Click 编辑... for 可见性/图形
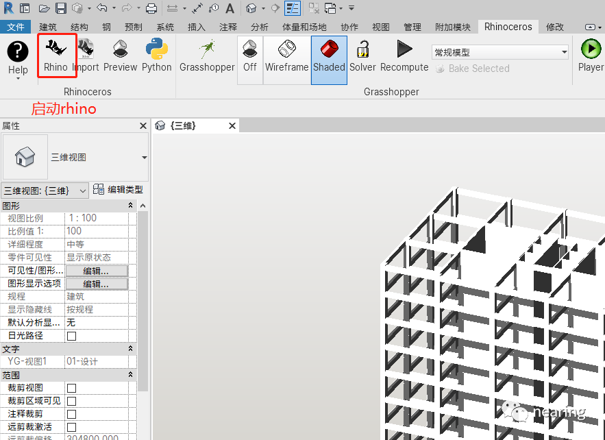Viewport: 605px width, 440px height. pos(97,271)
